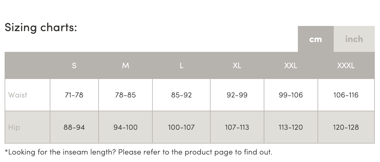Click the XXXL size column header
The image size is (380, 162).
tap(346, 66)
